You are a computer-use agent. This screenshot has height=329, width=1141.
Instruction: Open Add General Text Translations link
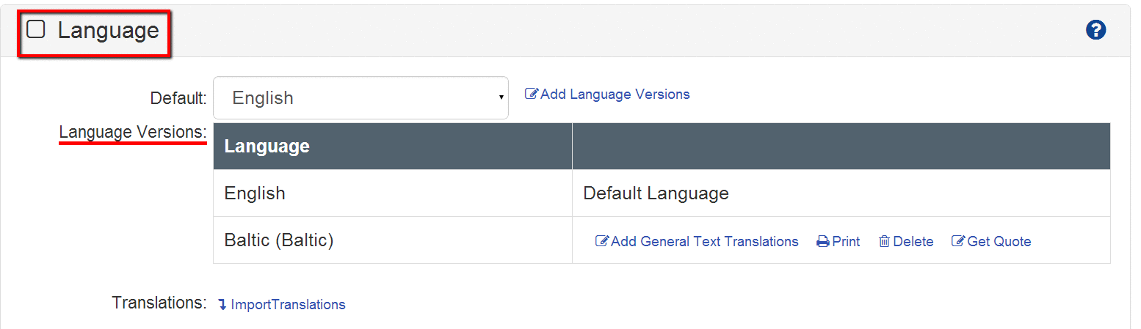click(704, 242)
